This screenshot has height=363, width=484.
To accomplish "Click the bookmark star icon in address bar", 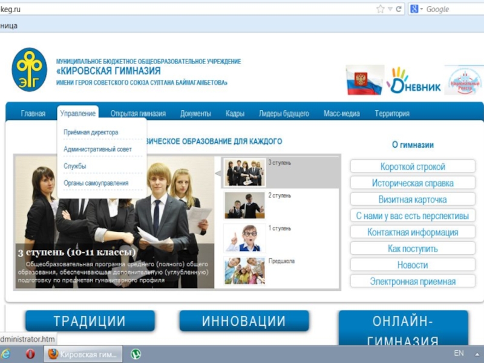I will tap(381, 9).
